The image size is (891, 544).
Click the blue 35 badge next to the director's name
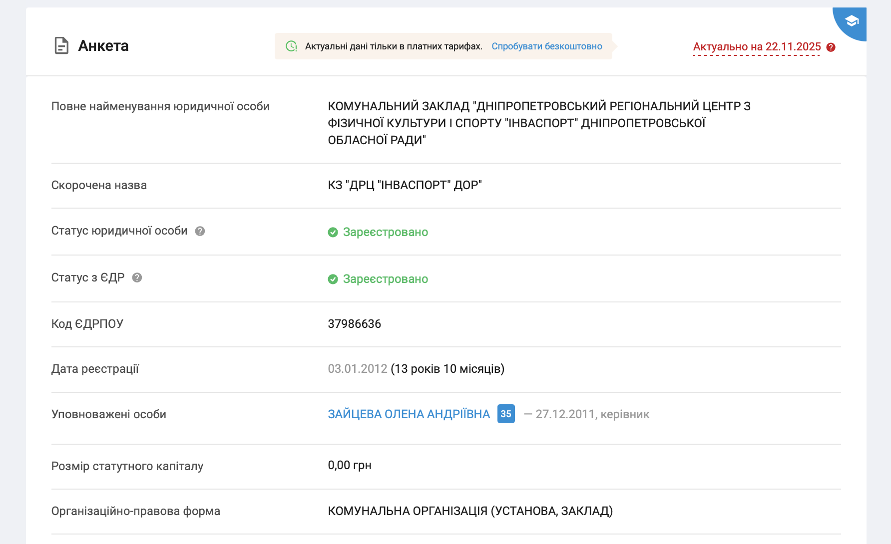(x=505, y=414)
